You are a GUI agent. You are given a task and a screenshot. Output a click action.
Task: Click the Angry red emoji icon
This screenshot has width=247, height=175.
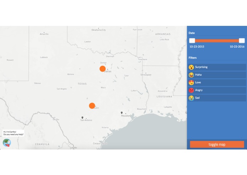tap(191, 90)
